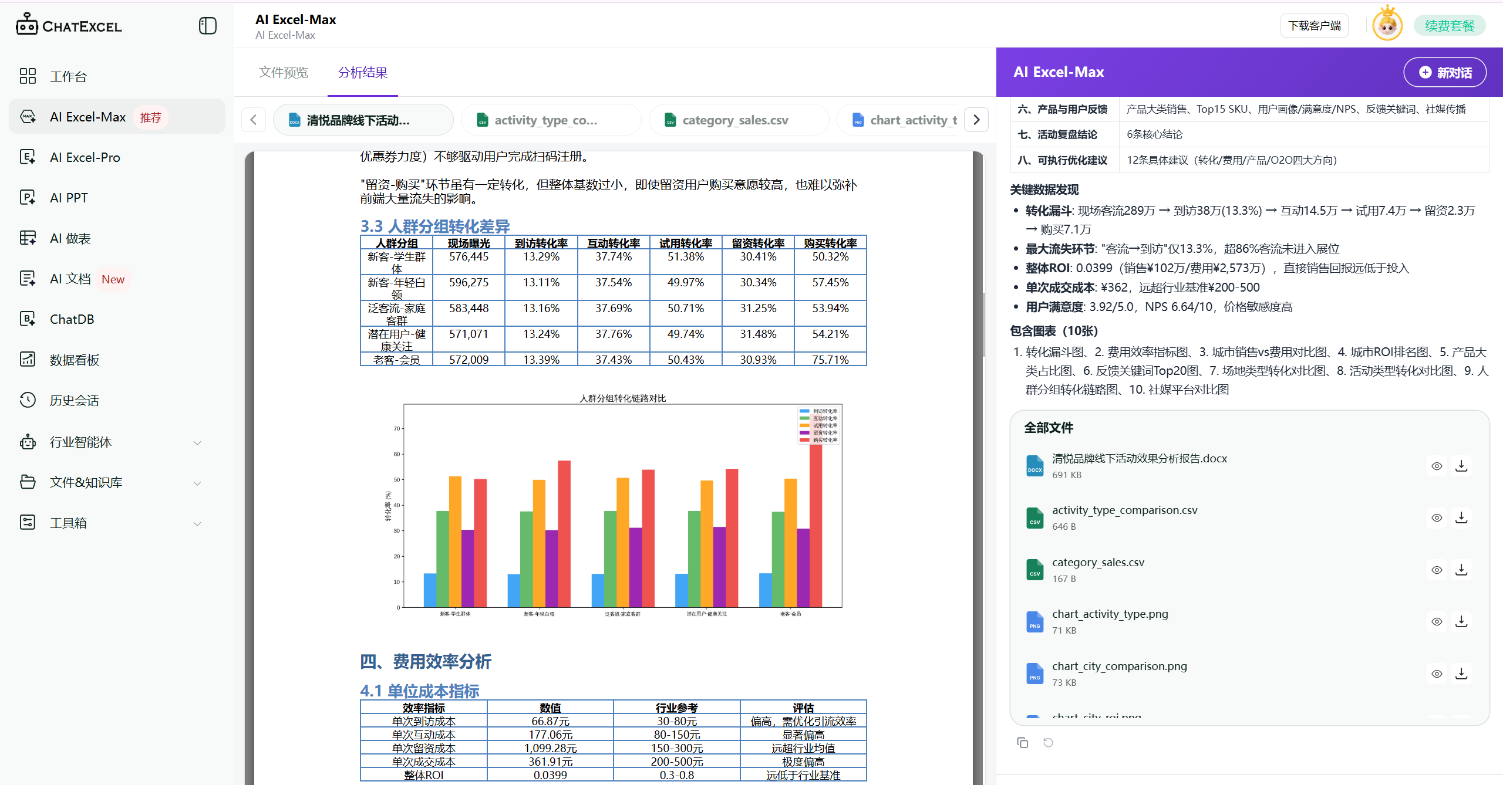Click the 75.71% purchase rate cell
This screenshot has width=1503, height=785.
point(830,360)
